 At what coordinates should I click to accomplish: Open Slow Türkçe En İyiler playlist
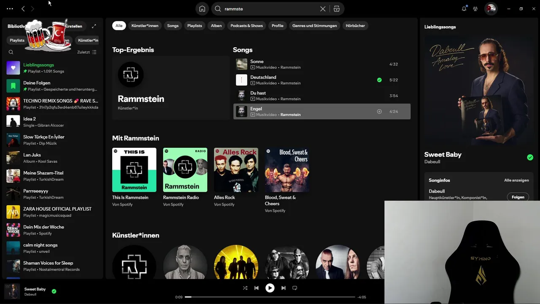[x=53, y=140]
